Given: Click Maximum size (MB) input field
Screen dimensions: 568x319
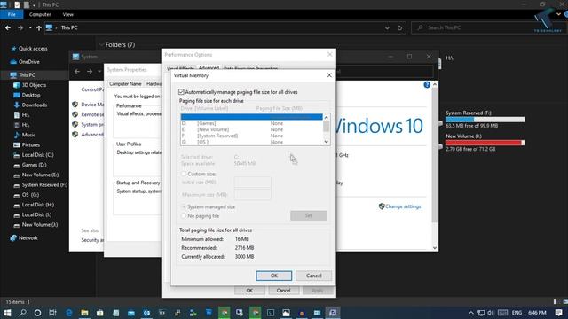Looking at the screenshot, I should [x=252, y=195].
